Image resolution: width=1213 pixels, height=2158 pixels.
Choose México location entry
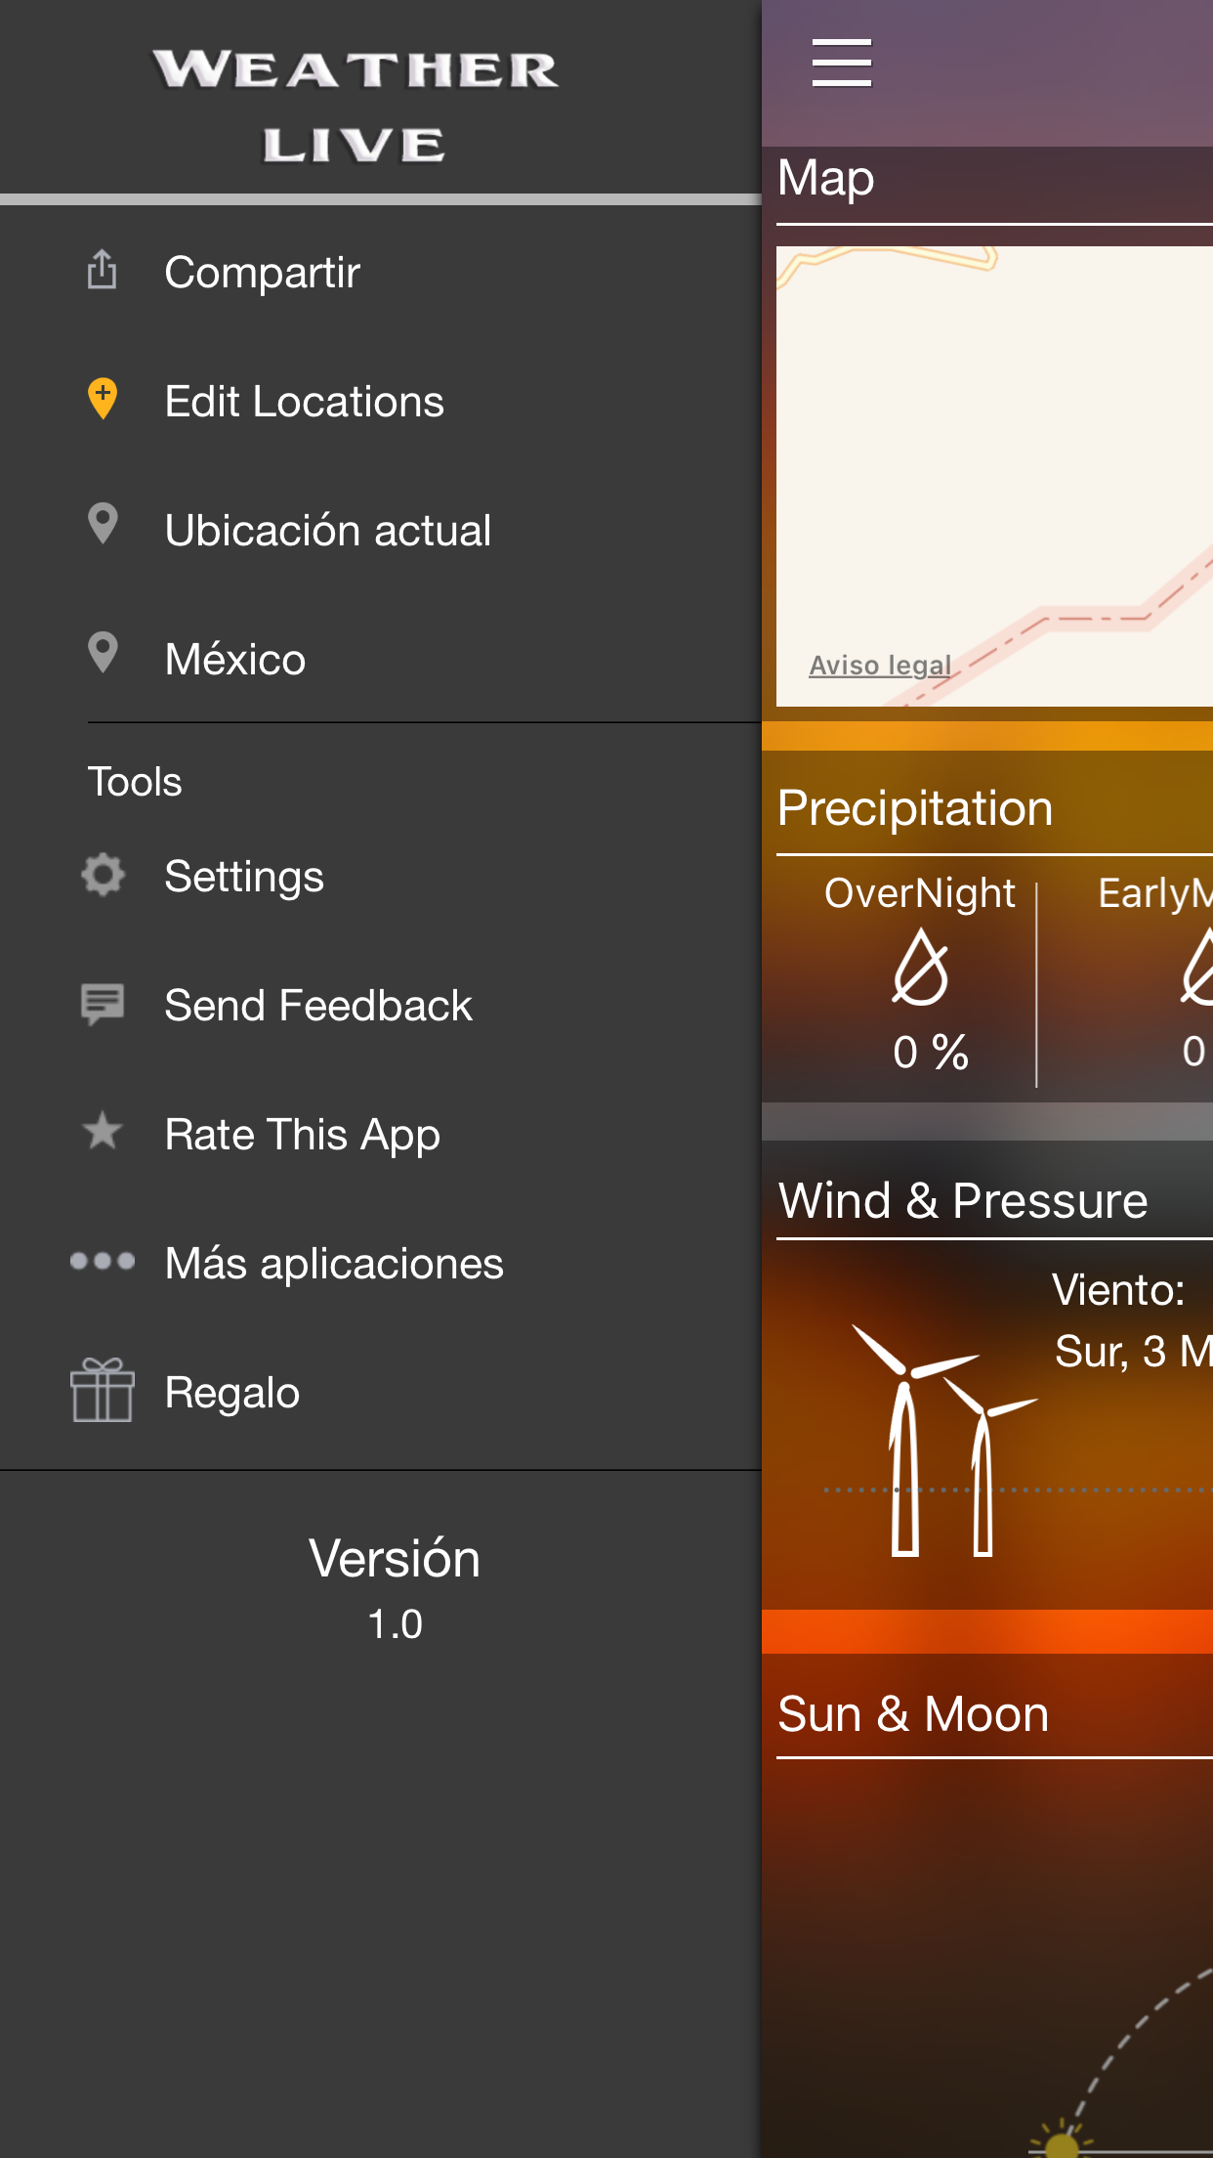tap(234, 660)
